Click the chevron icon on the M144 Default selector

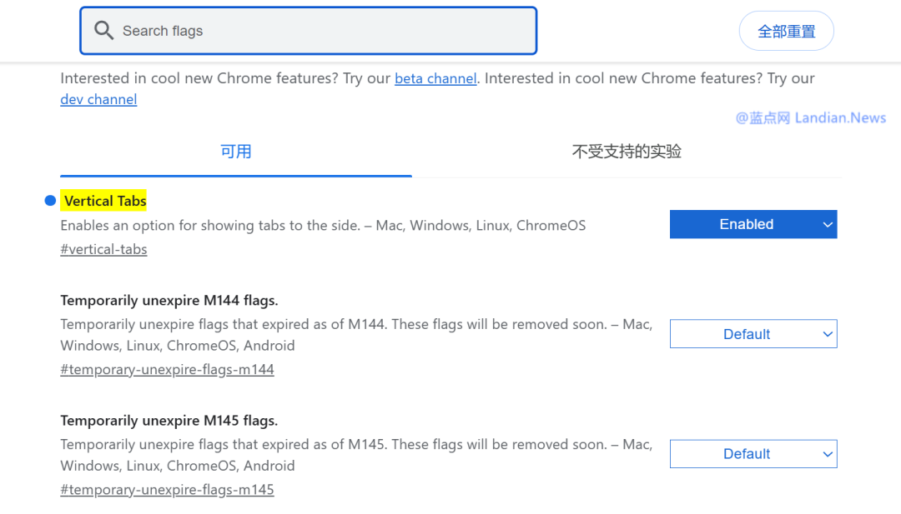pyautogui.click(x=825, y=333)
